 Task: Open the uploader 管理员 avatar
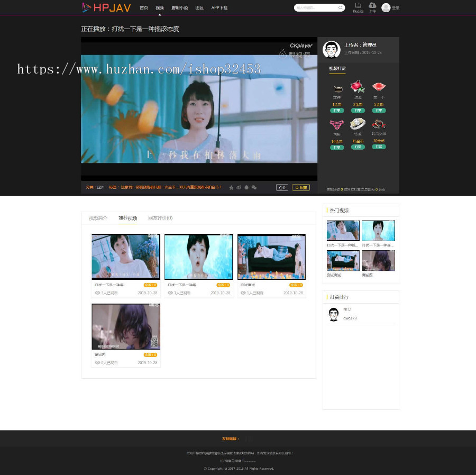point(332,49)
